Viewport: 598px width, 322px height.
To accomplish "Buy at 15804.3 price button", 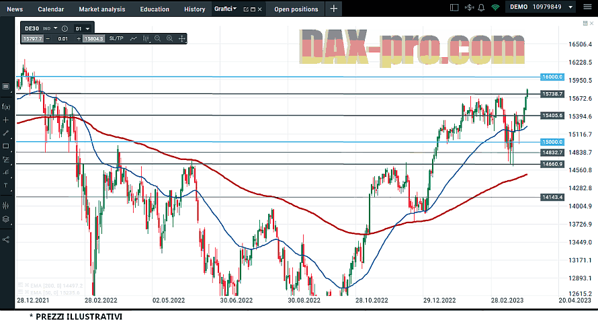I will coord(94,38).
